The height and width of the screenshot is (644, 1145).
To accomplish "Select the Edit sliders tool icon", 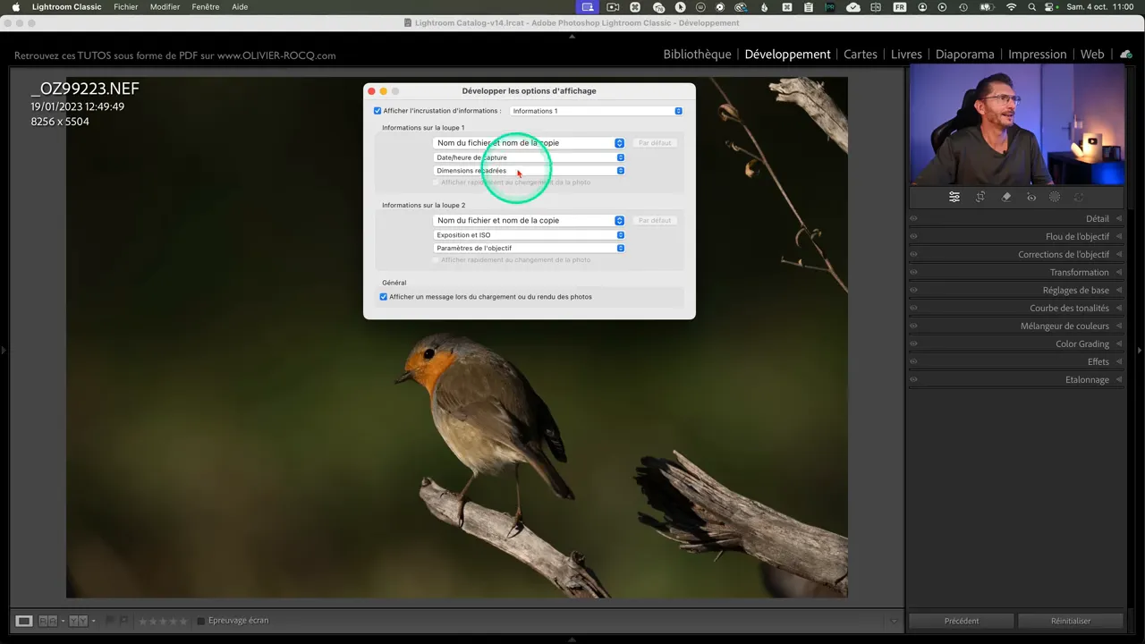I will point(954,197).
